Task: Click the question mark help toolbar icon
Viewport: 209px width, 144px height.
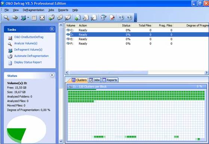Action: point(129,18)
